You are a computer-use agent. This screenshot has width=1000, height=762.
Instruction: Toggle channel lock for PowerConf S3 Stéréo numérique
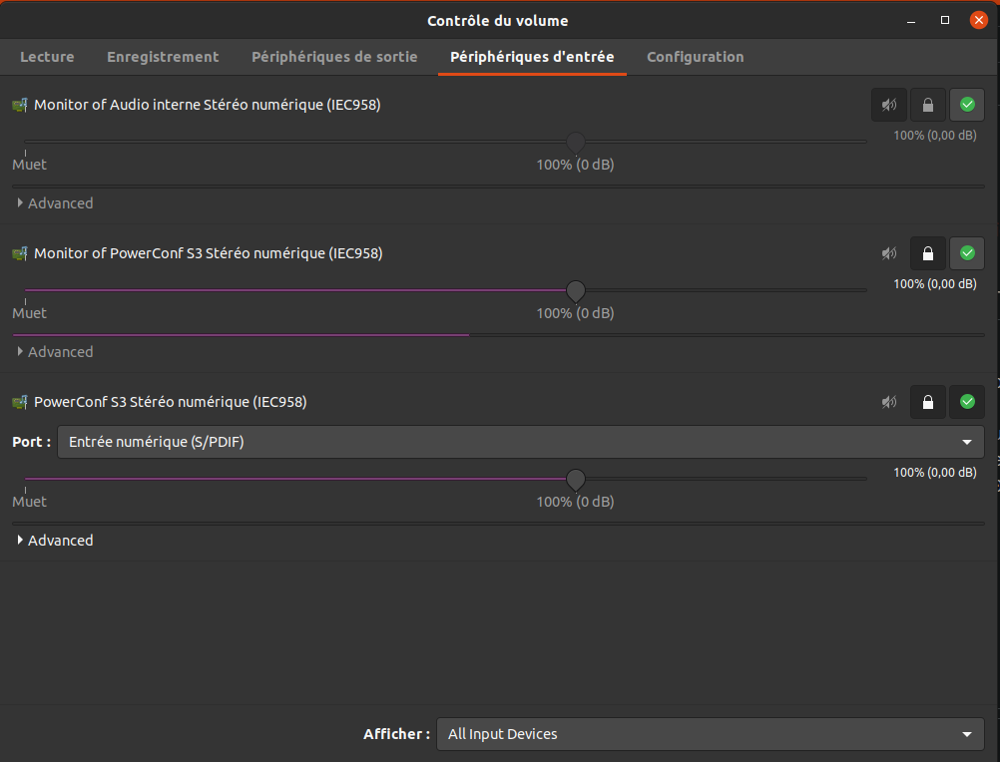point(928,402)
